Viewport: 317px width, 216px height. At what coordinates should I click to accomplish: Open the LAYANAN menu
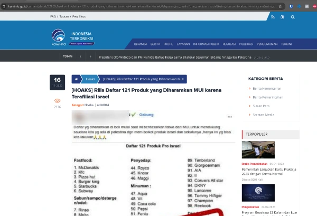(x=183, y=44)
